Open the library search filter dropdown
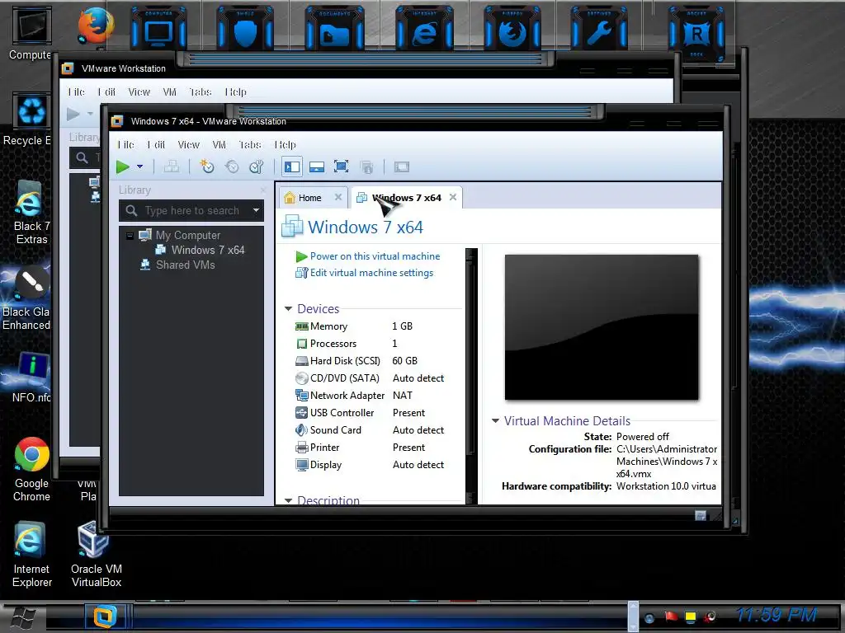845x633 pixels. pyautogui.click(x=256, y=210)
